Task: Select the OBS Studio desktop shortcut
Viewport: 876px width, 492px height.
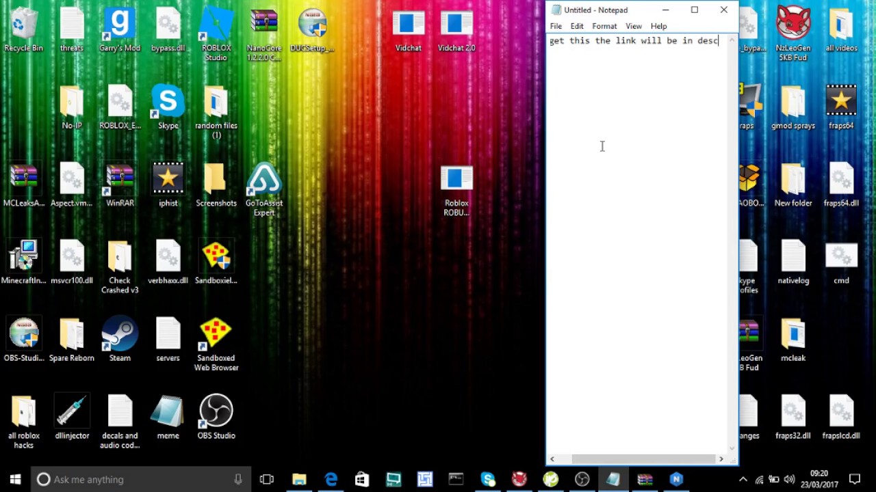Action: pos(216,418)
